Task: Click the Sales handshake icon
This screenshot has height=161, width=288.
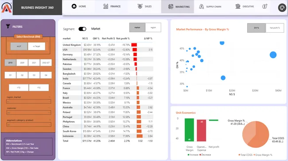Action: coord(140,6)
